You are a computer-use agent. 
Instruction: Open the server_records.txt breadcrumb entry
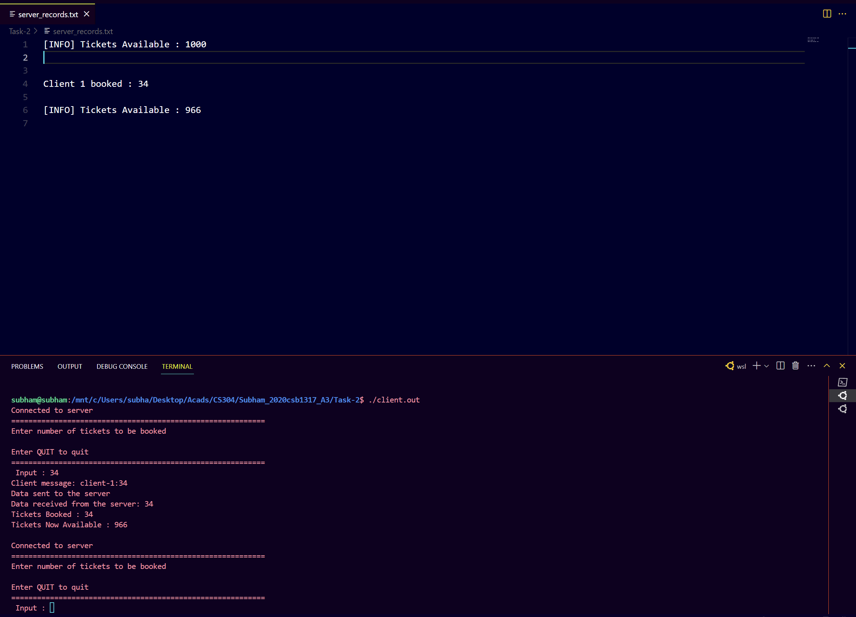coord(83,31)
